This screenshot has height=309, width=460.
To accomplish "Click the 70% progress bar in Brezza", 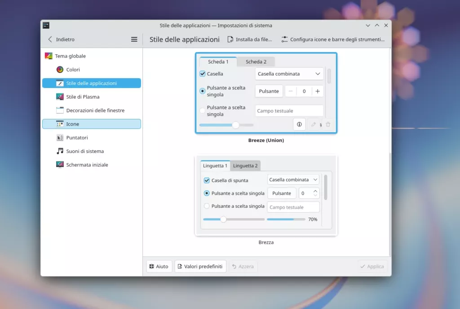I will click(x=286, y=219).
